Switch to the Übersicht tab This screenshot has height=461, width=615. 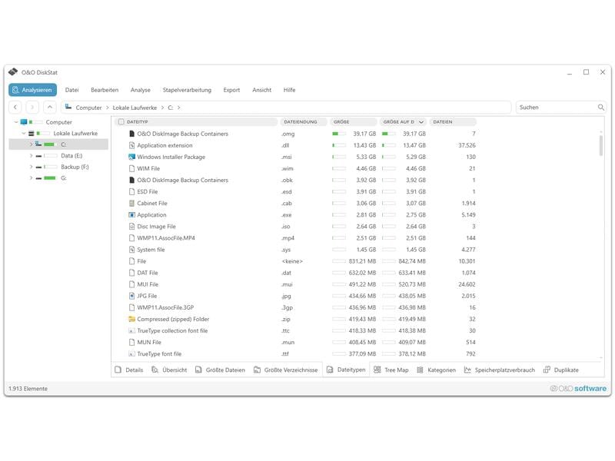pos(169,370)
